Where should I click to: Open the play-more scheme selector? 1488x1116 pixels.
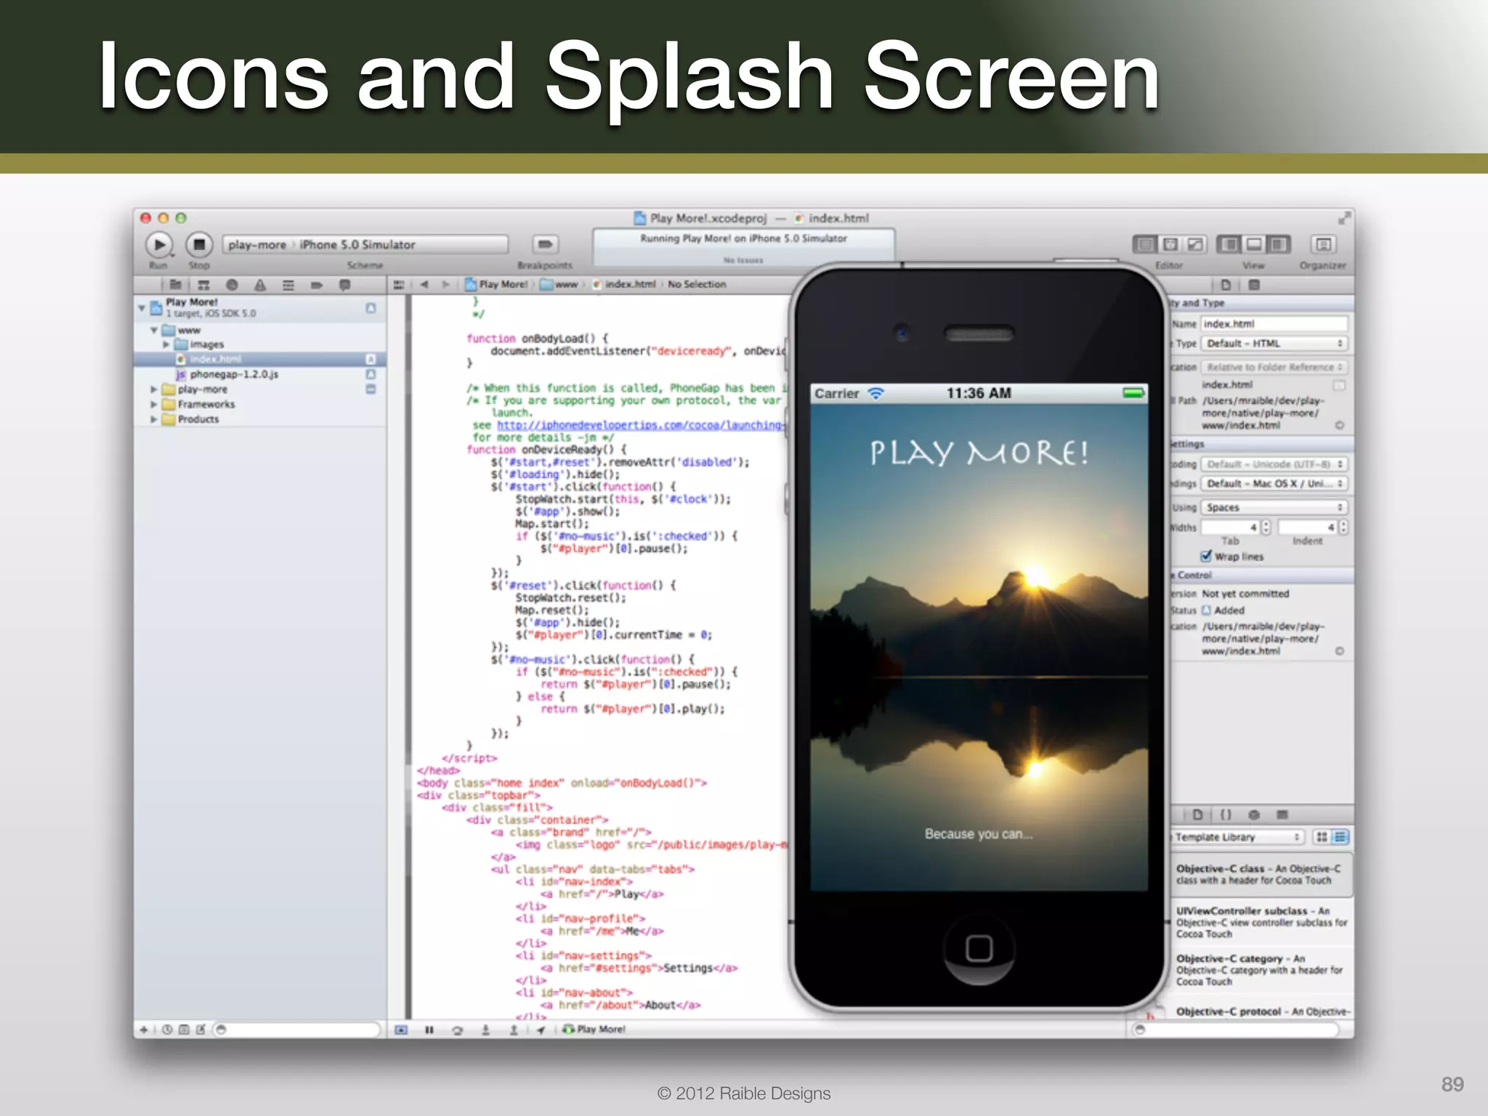pyautogui.click(x=257, y=245)
